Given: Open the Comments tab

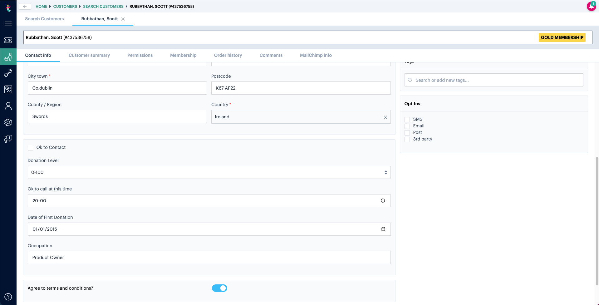Looking at the screenshot, I should tap(271, 55).
